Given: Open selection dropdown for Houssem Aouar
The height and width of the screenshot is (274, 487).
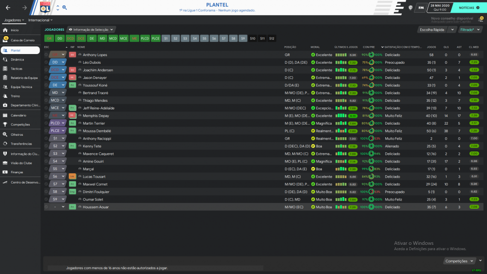Looking at the screenshot, I should coord(57,207).
